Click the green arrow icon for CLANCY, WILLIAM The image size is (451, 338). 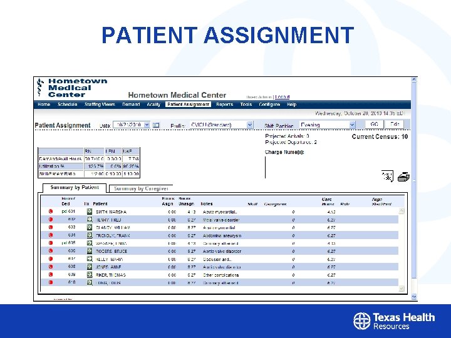click(x=90, y=227)
